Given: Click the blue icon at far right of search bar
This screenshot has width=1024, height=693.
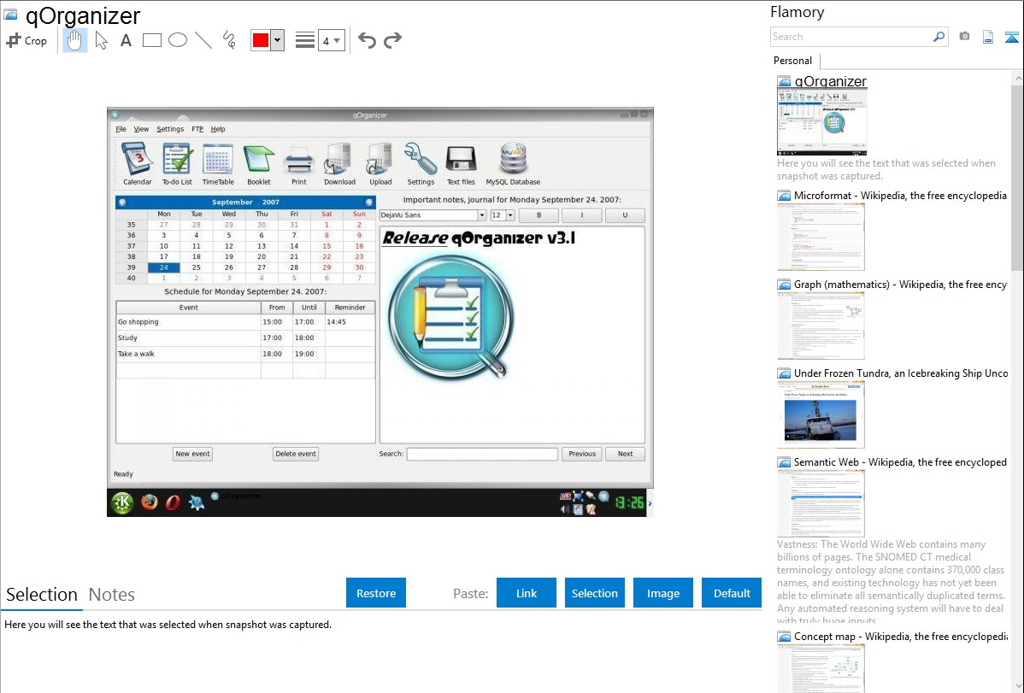Looking at the screenshot, I should [x=1011, y=37].
